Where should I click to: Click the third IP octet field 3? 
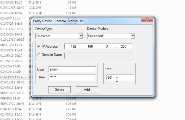tap(107, 46)
